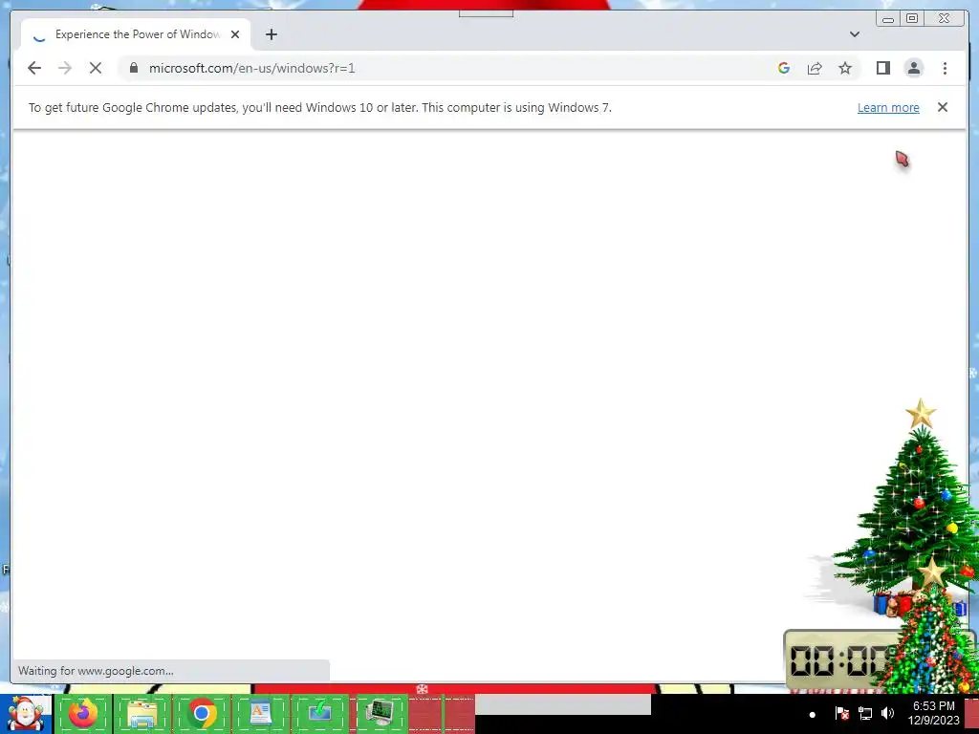
Task: Go back to the previous page
Action: pos(34,68)
